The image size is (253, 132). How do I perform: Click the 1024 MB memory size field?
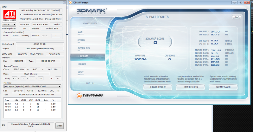[24, 24]
